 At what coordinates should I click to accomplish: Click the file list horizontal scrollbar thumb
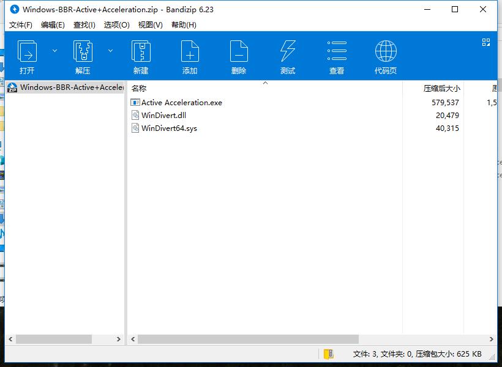(248, 339)
